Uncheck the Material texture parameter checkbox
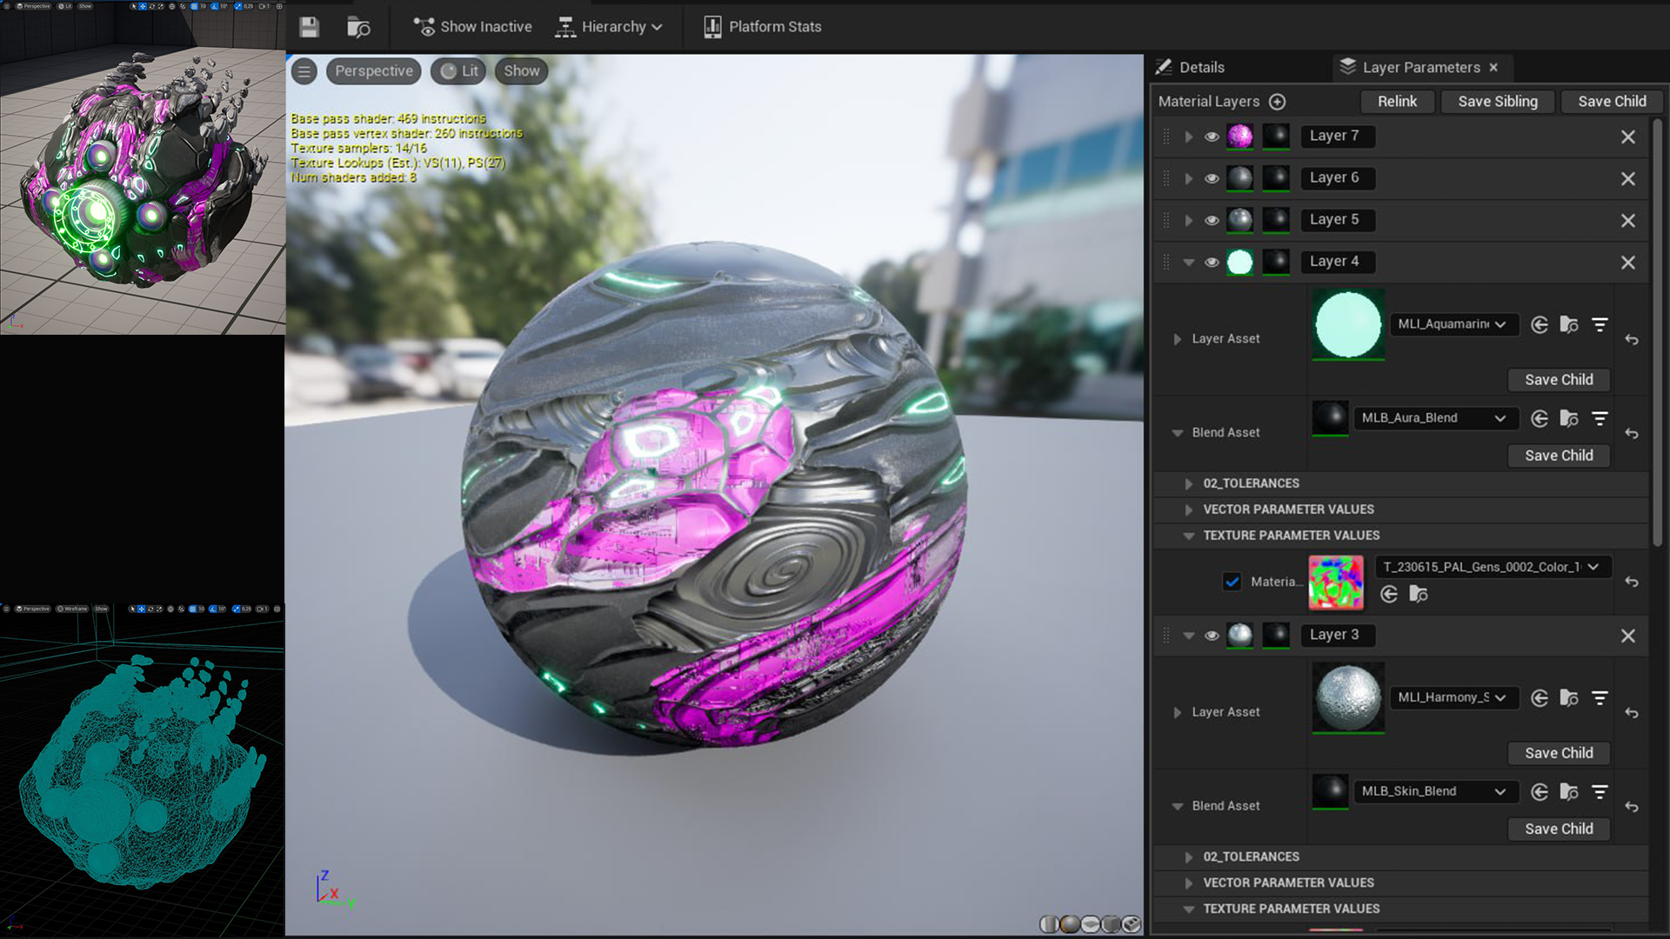The width and height of the screenshot is (1670, 939). (x=1232, y=582)
